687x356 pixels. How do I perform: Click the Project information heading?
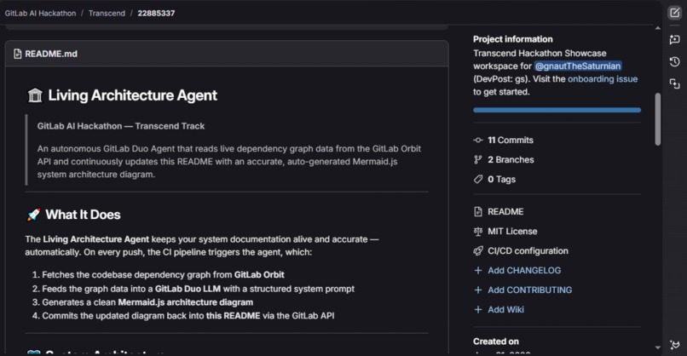click(x=512, y=39)
